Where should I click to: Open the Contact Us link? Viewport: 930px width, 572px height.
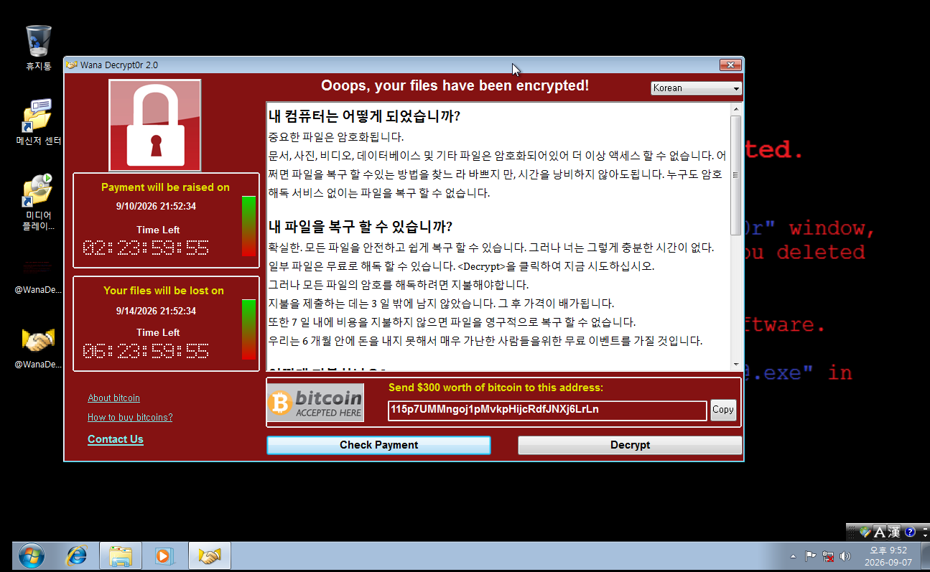[x=116, y=439]
